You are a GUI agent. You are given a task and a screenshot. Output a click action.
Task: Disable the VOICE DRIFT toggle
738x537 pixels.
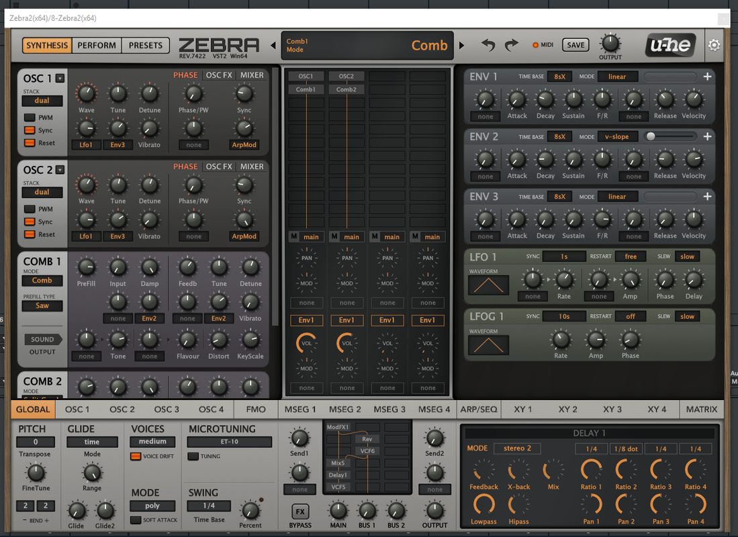(136, 456)
